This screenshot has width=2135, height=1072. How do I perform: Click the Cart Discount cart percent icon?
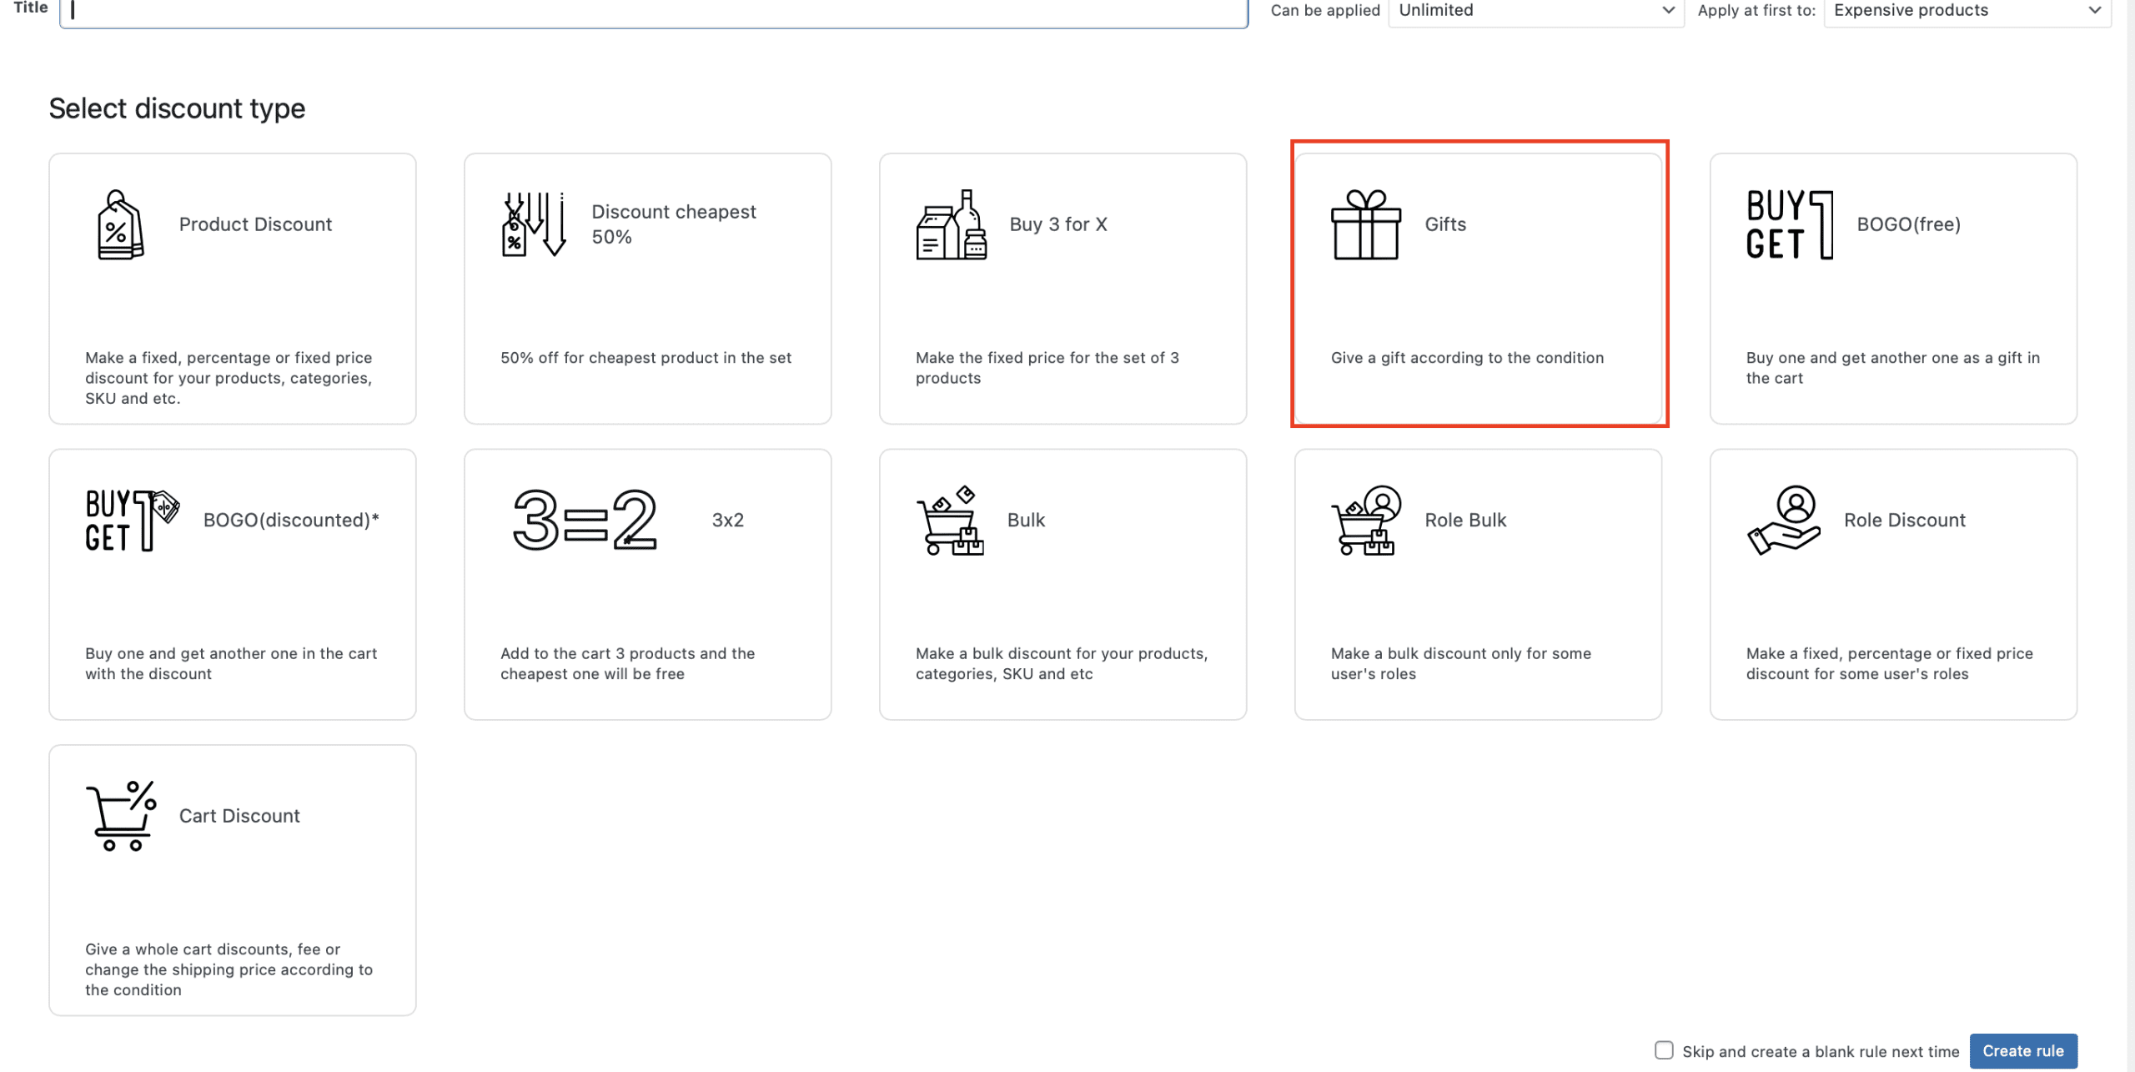121,816
